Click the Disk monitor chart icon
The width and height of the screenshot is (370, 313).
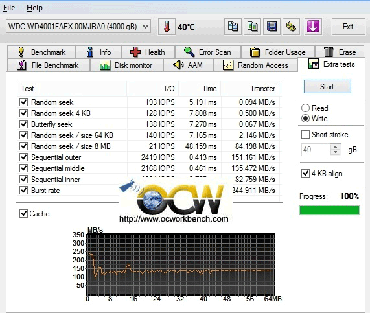(x=105, y=65)
